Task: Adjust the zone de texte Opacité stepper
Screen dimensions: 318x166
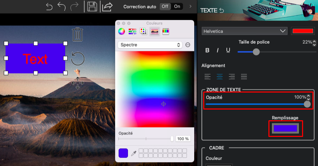Action: click(x=309, y=97)
